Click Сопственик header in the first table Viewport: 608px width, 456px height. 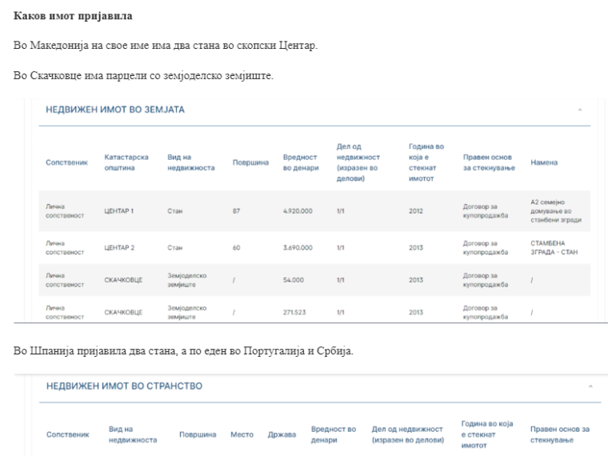(x=66, y=162)
